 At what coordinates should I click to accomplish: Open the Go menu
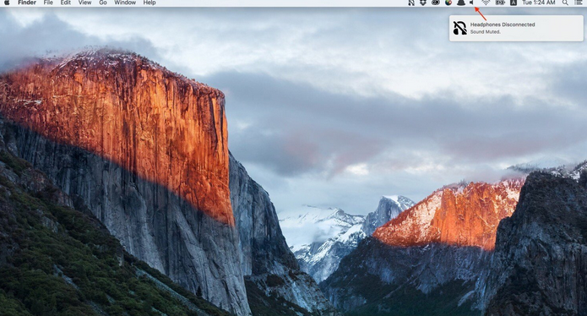pos(103,3)
